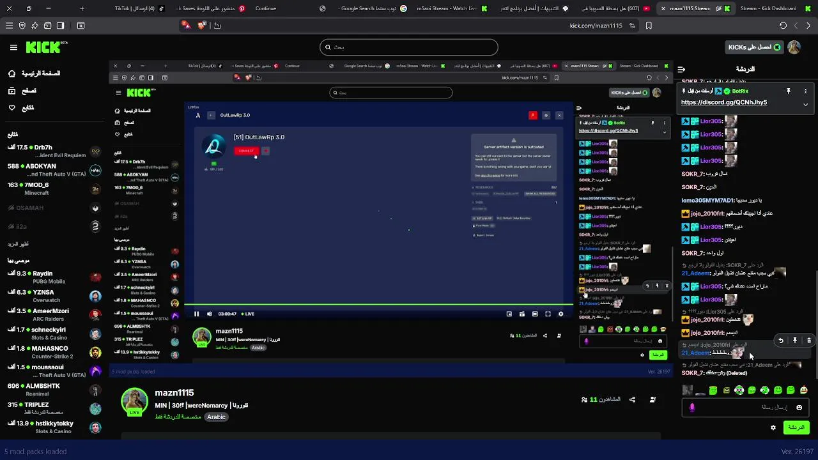Open MAHASNCO Counter-Strike 2 channel
Viewport: 818px width, 460px height.
(54, 352)
